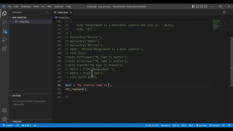
Task: Change line ending via CRLF
Action: point(183,126)
